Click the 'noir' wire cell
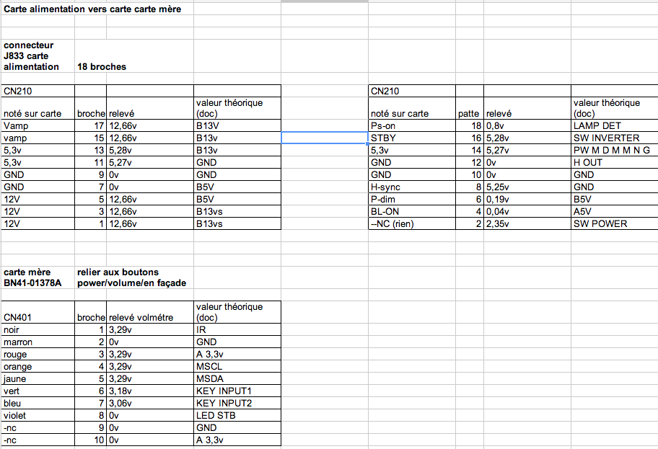Image resolution: width=658 pixels, height=449 pixels. [38, 330]
